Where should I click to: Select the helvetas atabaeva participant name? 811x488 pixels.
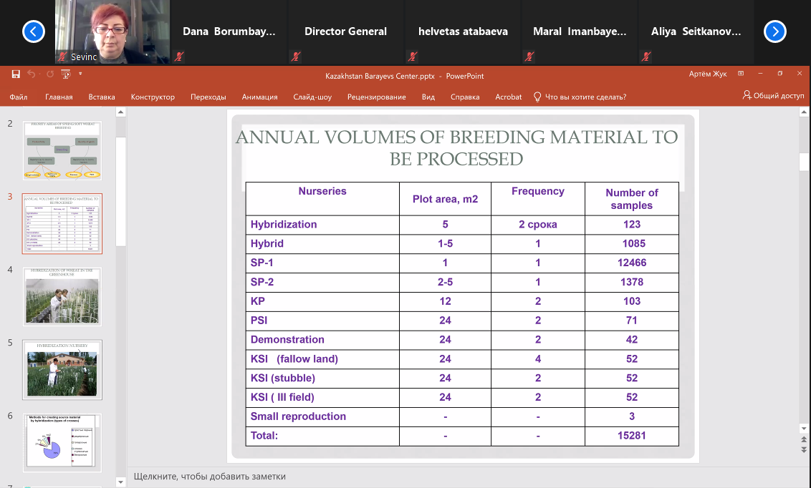pyautogui.click(x=463, y=31)
